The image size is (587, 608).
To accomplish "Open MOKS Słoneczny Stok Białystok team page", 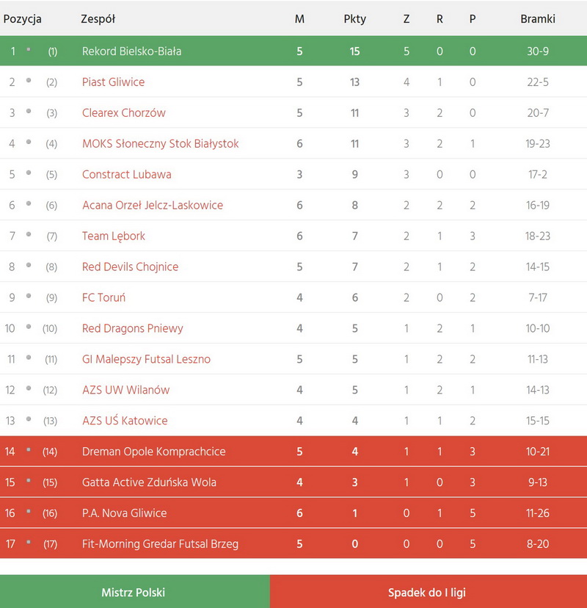I will point(161,144).
